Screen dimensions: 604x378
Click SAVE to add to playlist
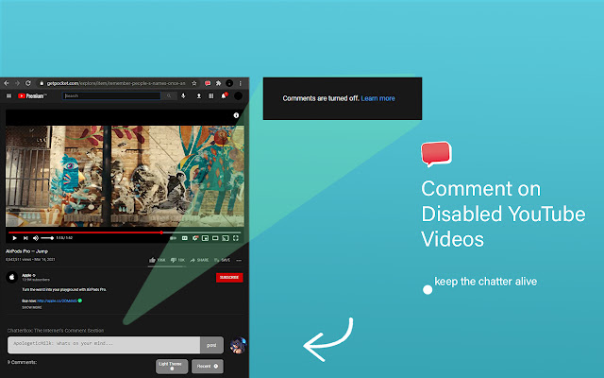[223, 261]
